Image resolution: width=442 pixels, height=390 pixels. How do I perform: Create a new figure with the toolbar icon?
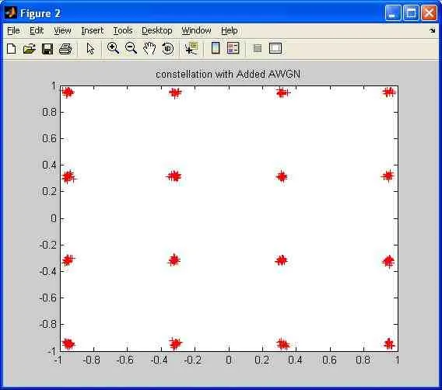[x=11, y=49]
